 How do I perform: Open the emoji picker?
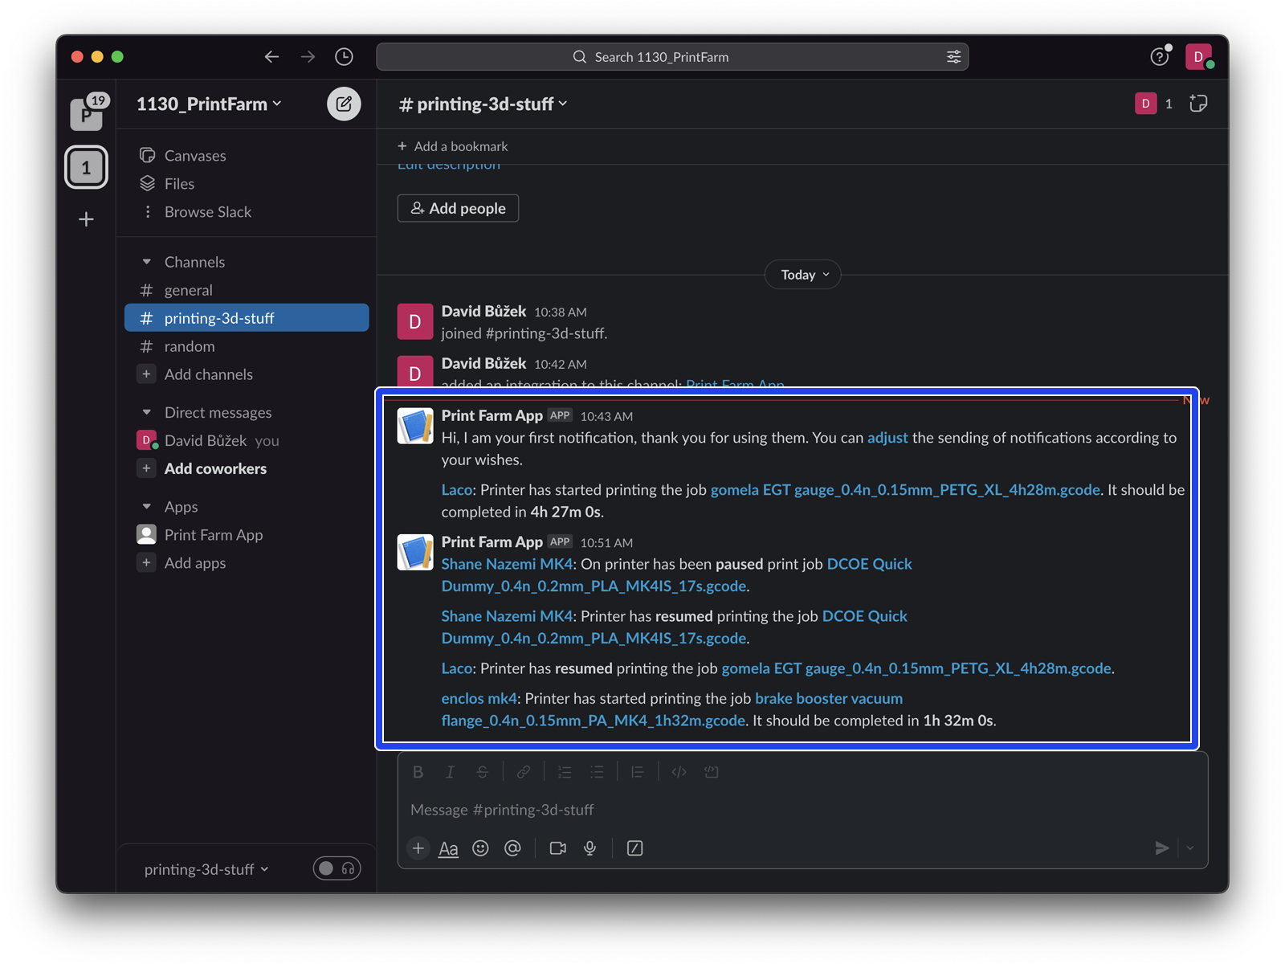coord(480,848)
